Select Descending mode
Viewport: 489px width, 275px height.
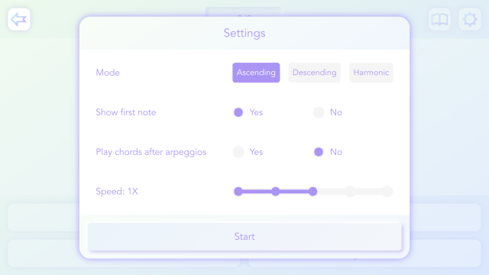coord(314,73)
